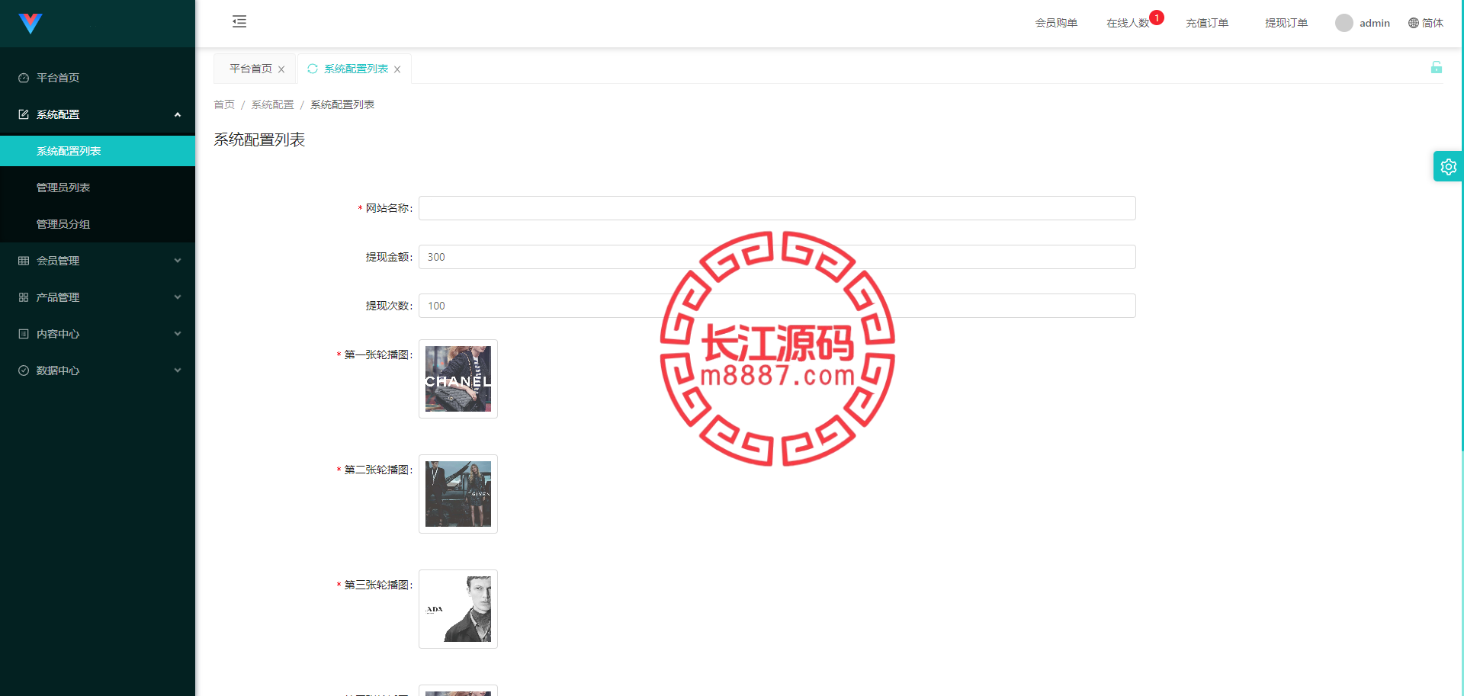Viewport: 1464px width, 696px height.
Task: Focus the 网站名称 input field
Action: [x=777, y=208]
